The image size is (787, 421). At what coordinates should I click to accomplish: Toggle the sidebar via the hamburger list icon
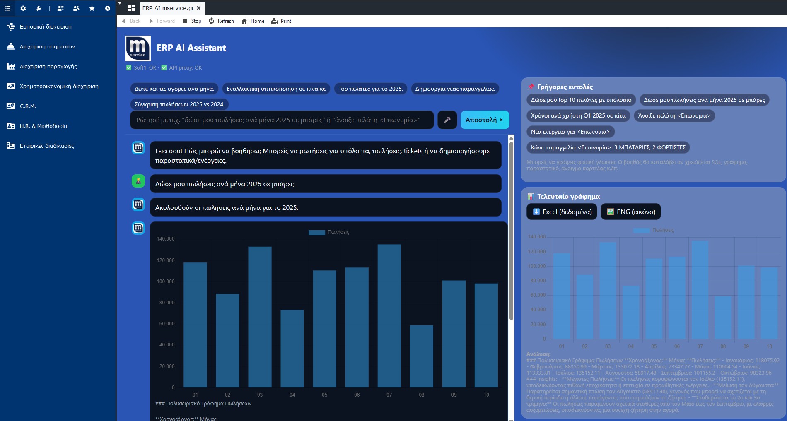click(7, 8)
